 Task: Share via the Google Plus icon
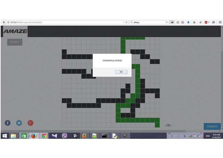pyautogui.click(x=30, y=123)
